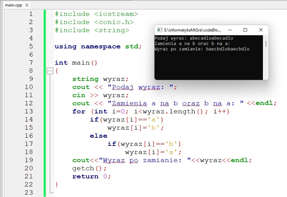Screen dimensions: 287x197
Task: Click the "getch();" call
Action: pos(89,168)
